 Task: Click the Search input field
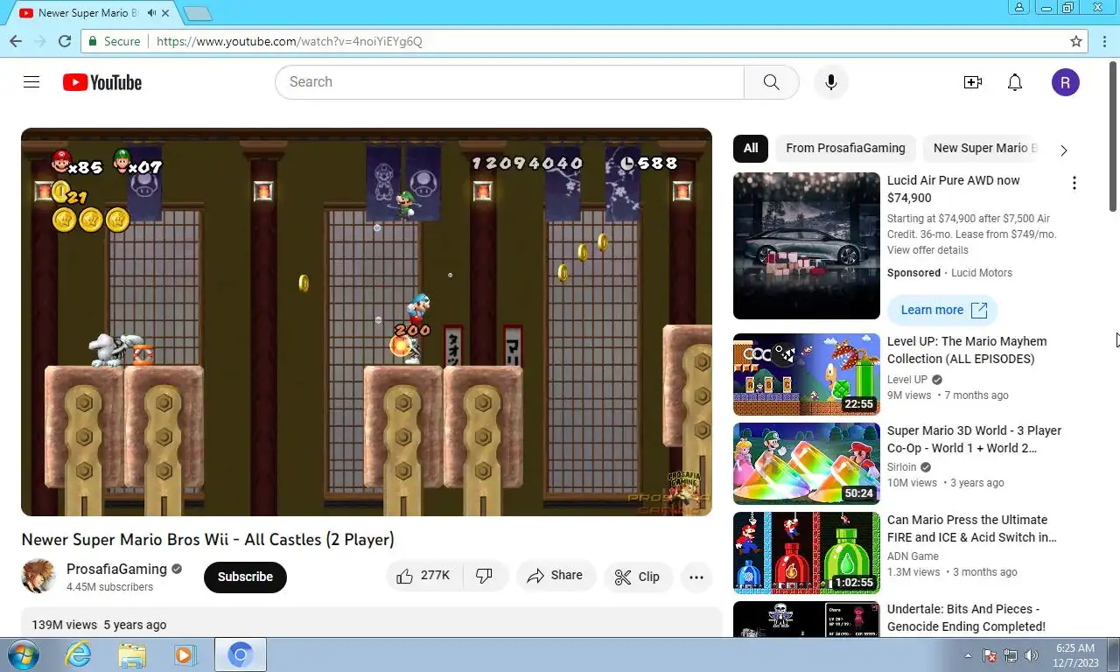click(x=509, y=82)
